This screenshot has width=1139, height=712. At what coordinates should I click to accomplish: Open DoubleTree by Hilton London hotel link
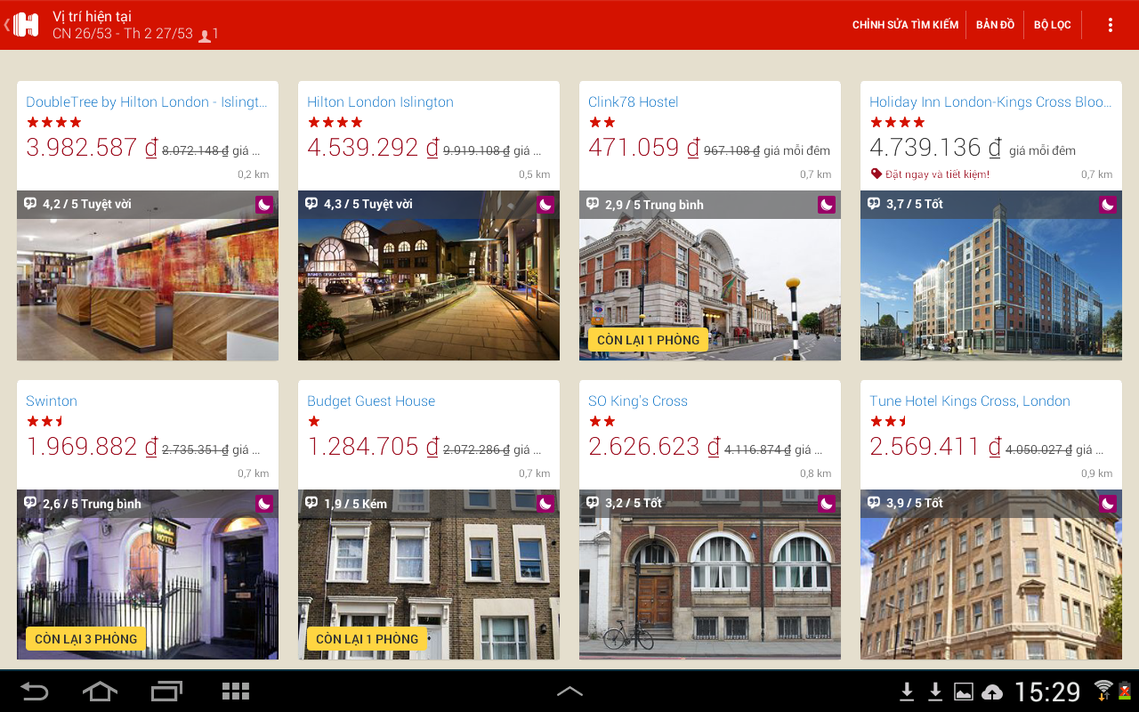[147, 101]
